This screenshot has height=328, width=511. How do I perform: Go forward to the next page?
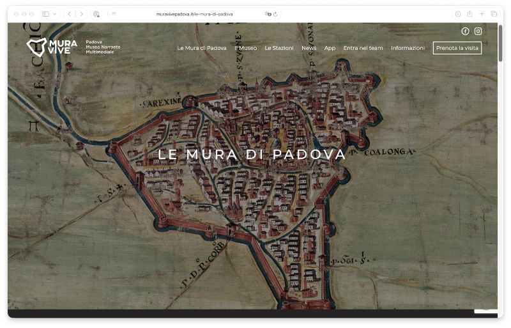82,14
